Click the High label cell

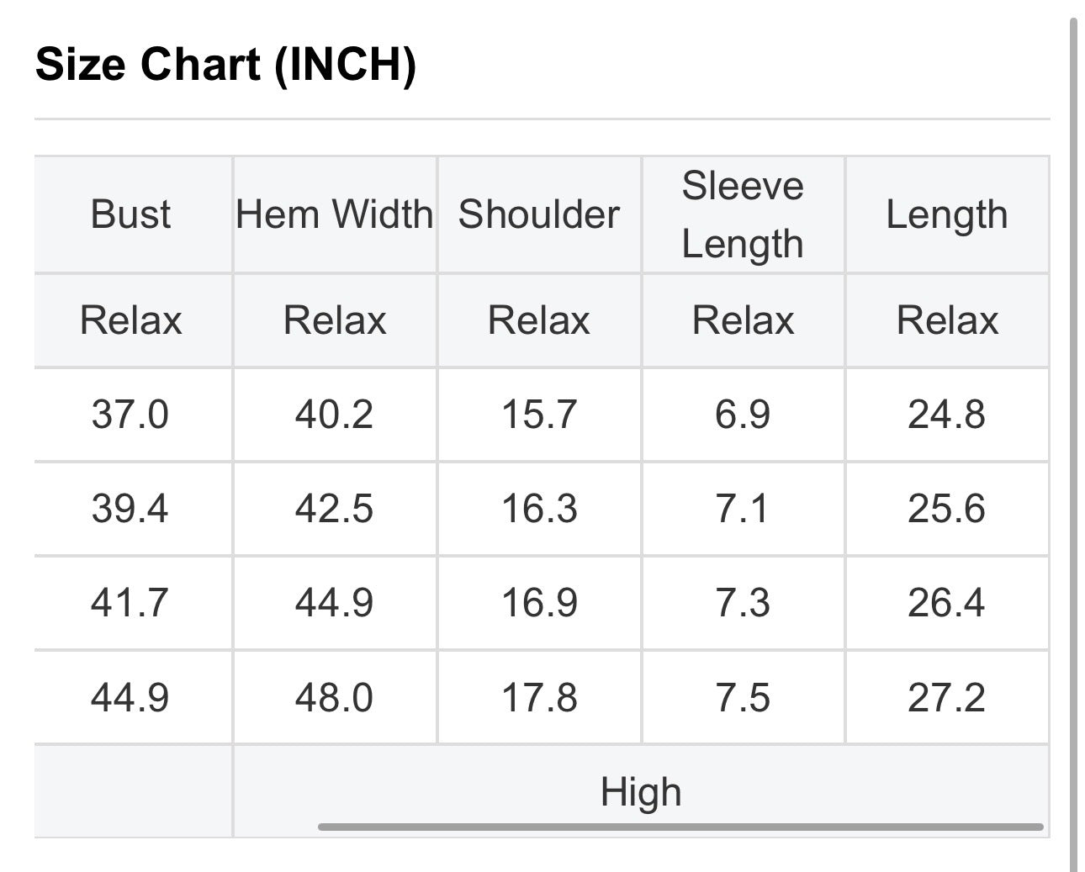641,791
